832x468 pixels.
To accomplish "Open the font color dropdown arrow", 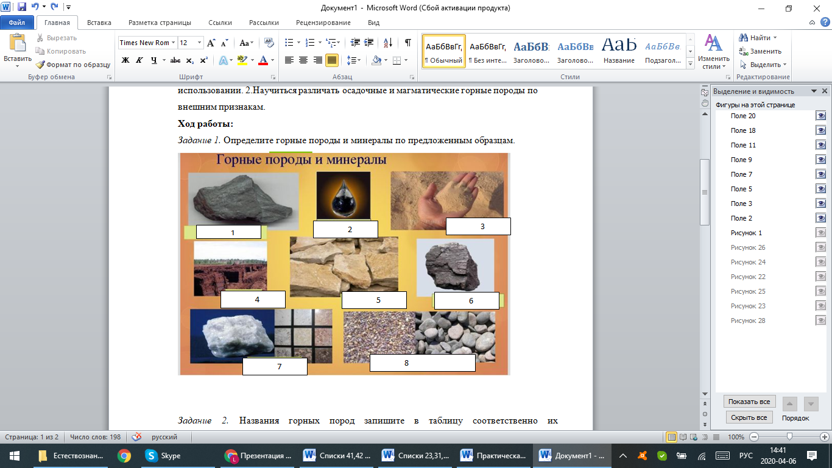I will coord(272,60).
